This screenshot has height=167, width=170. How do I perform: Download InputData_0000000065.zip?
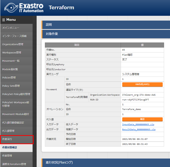(138, 124)
